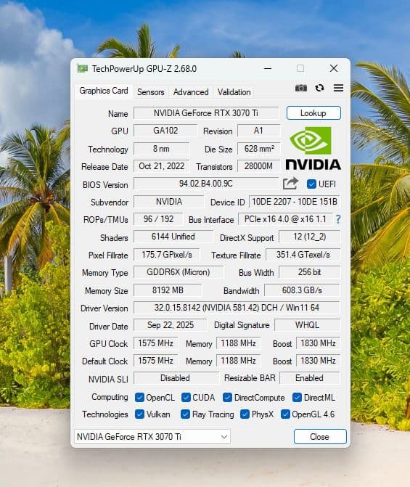Viewport: 410px width, 487px height.
Task: Toggle the Vulkan checkbox
Action: pos(139,414)
